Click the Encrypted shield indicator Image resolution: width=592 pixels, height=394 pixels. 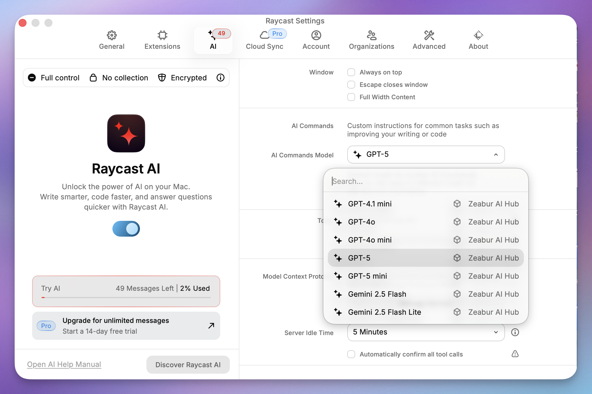[182, 78]
